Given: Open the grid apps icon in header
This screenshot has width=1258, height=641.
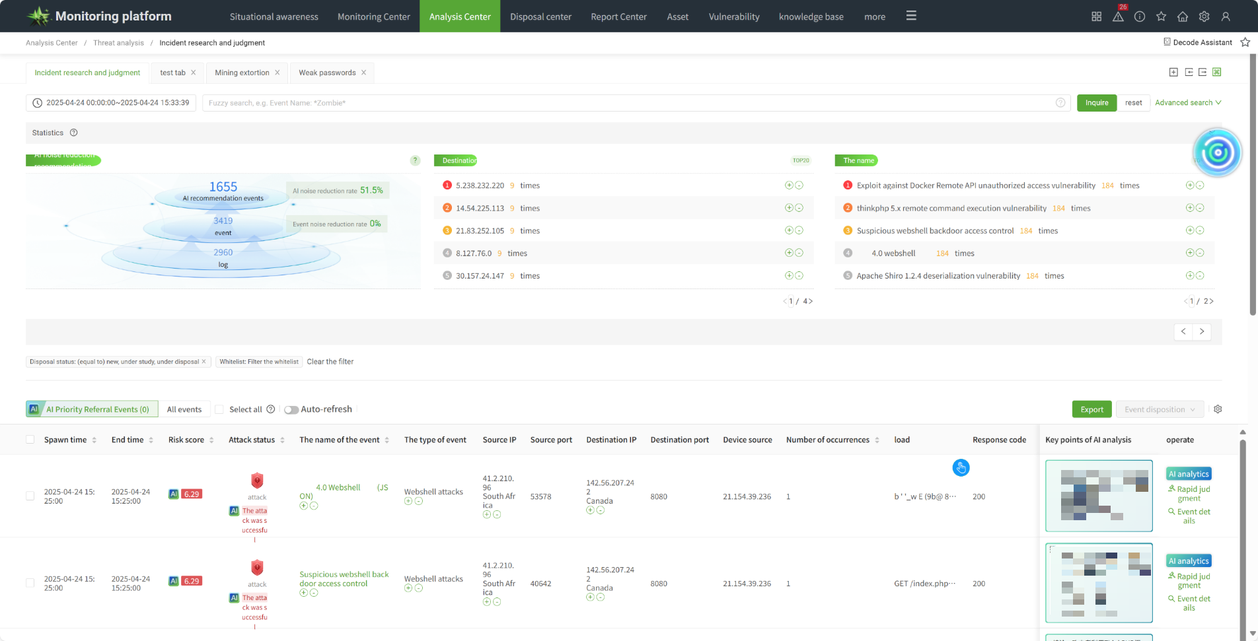Looking at the screenshot, I should point(1096,17).
